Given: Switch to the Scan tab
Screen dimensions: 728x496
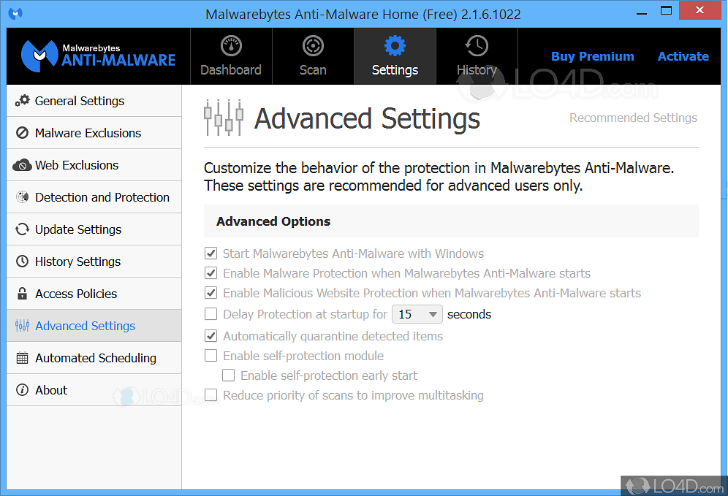Looking at the screenshot, I should tap(313, 56).
